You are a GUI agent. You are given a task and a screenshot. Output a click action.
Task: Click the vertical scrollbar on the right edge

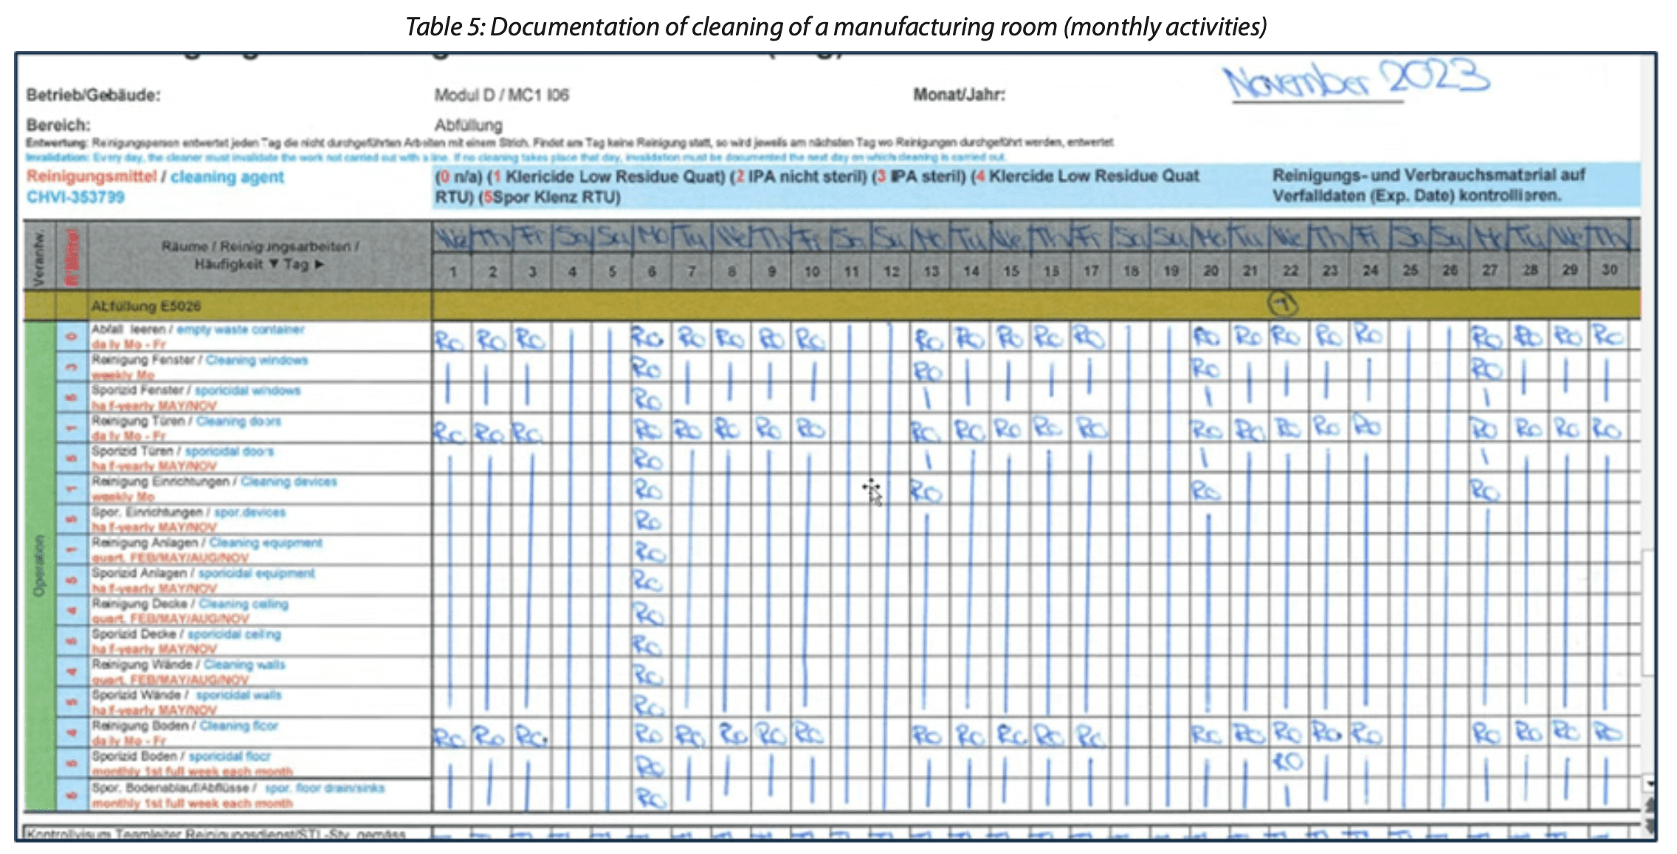(x=1647, y=612)
